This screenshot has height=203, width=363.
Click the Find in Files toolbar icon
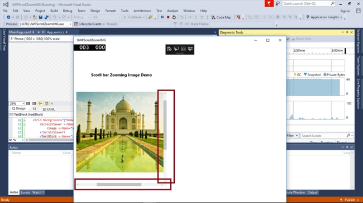coord(150,17)
